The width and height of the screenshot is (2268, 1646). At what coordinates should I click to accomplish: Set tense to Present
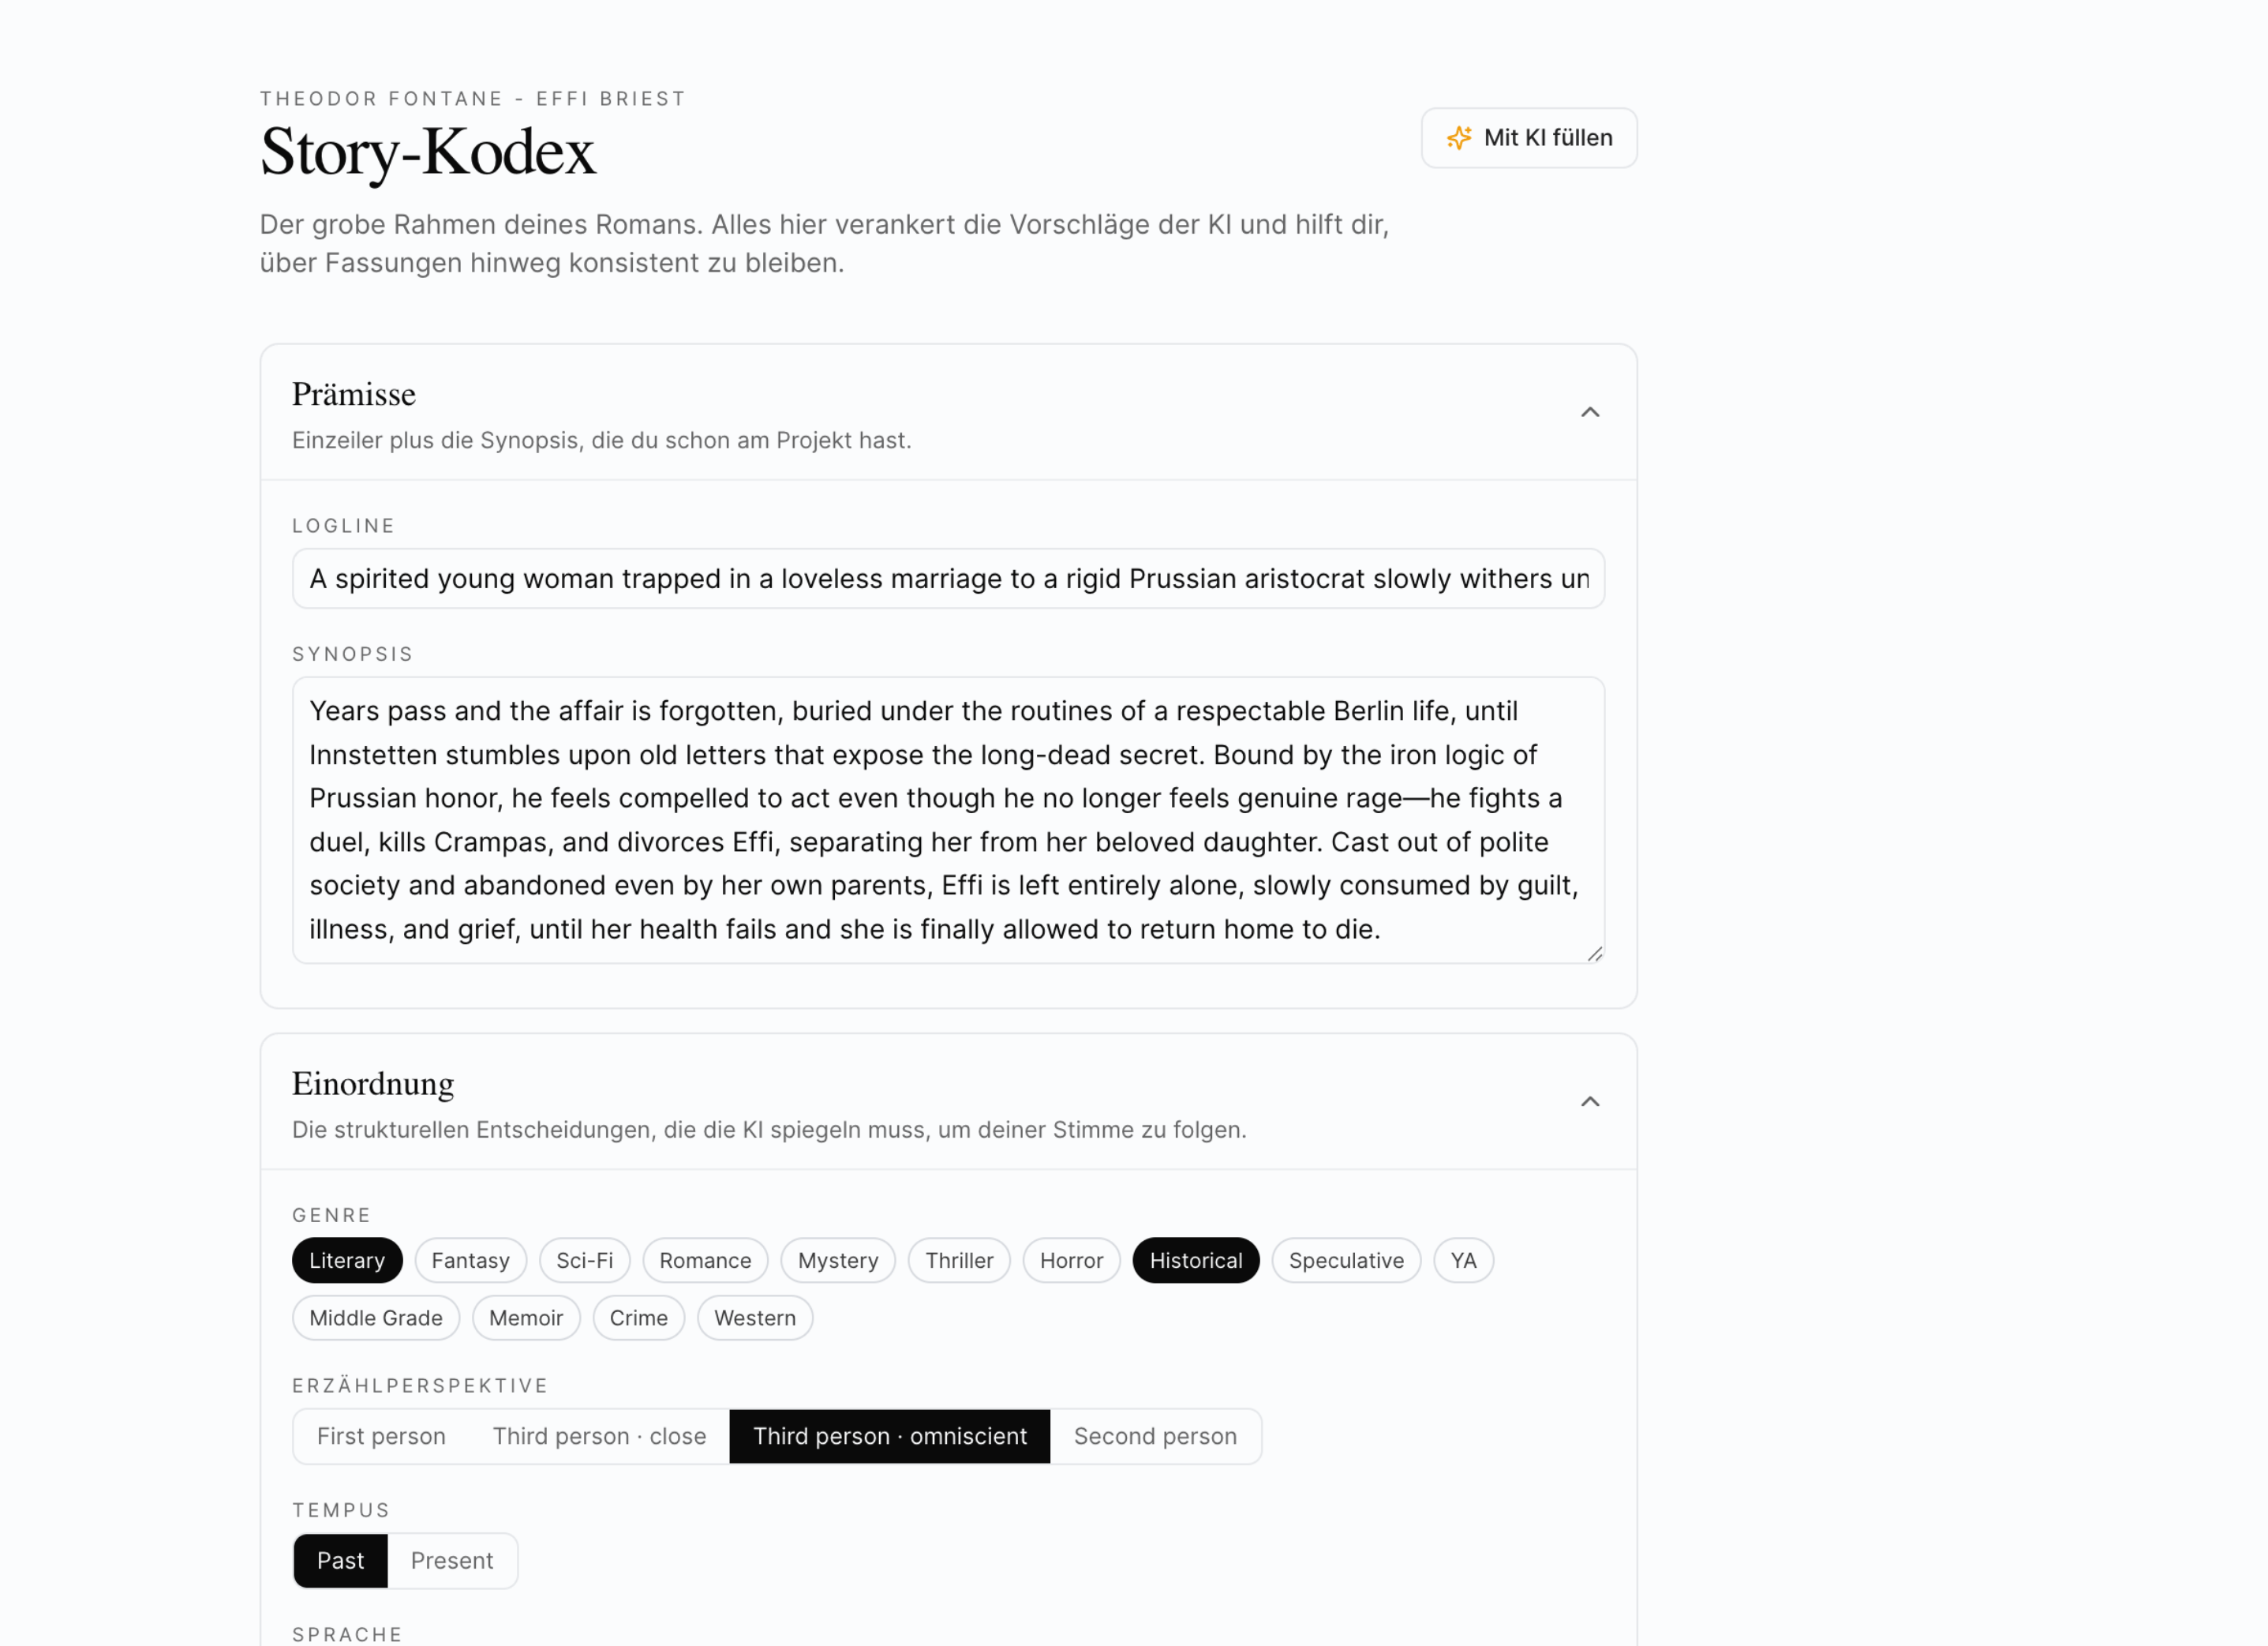[451, 1561]
